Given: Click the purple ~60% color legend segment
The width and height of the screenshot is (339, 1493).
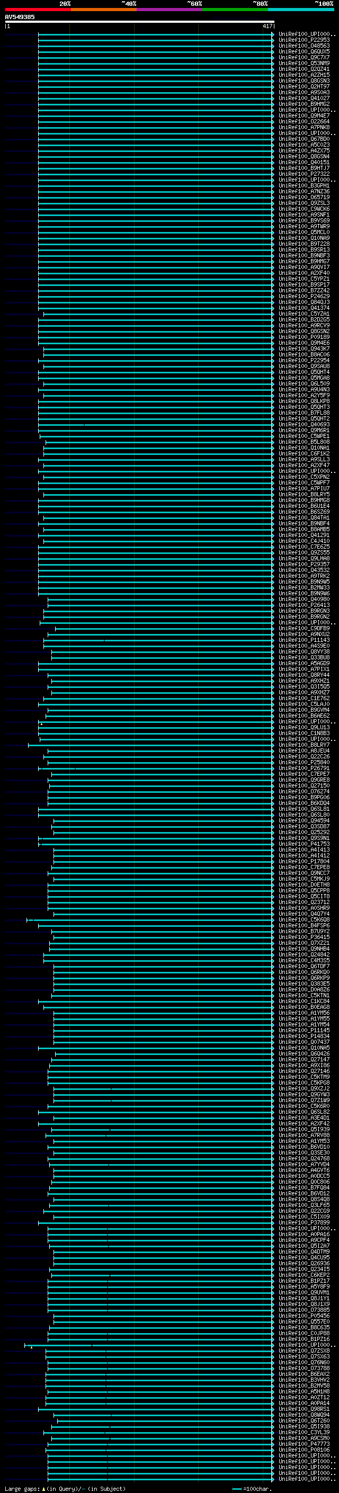Looking at the screenshot, I should (169, 10).
